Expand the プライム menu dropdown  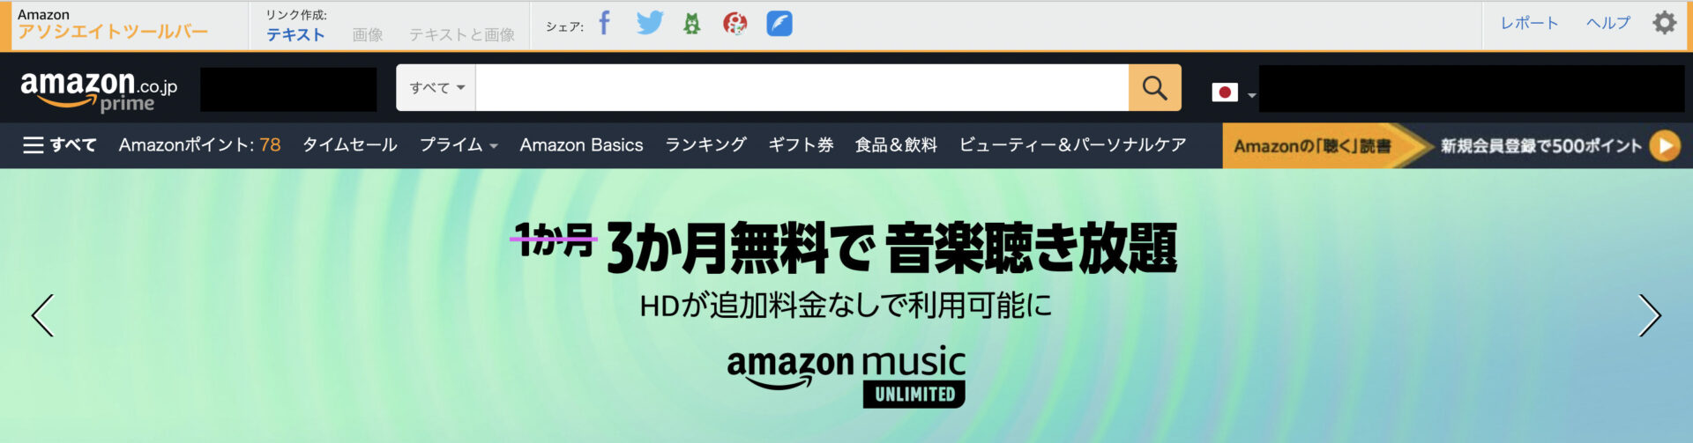[x=459, y=145]
